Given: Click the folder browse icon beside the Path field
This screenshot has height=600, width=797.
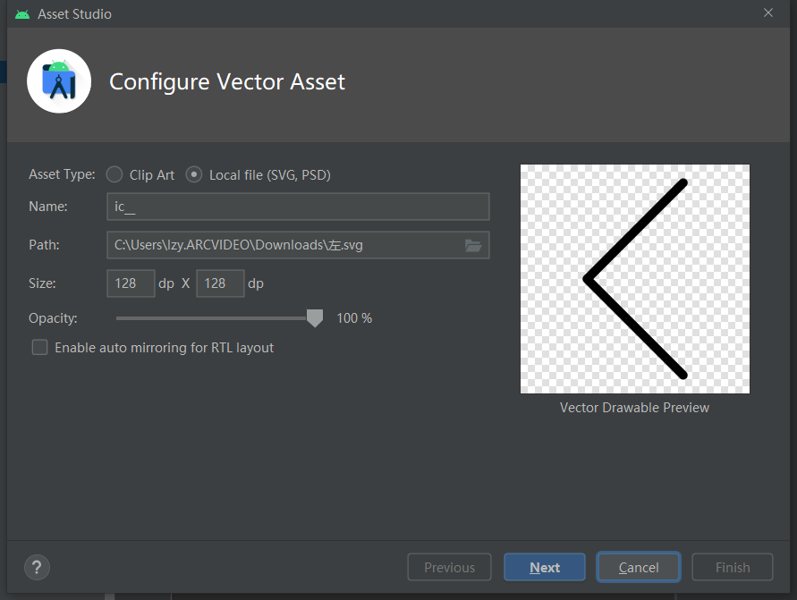Looking at the screenshot, I should (x=473, y=244).
